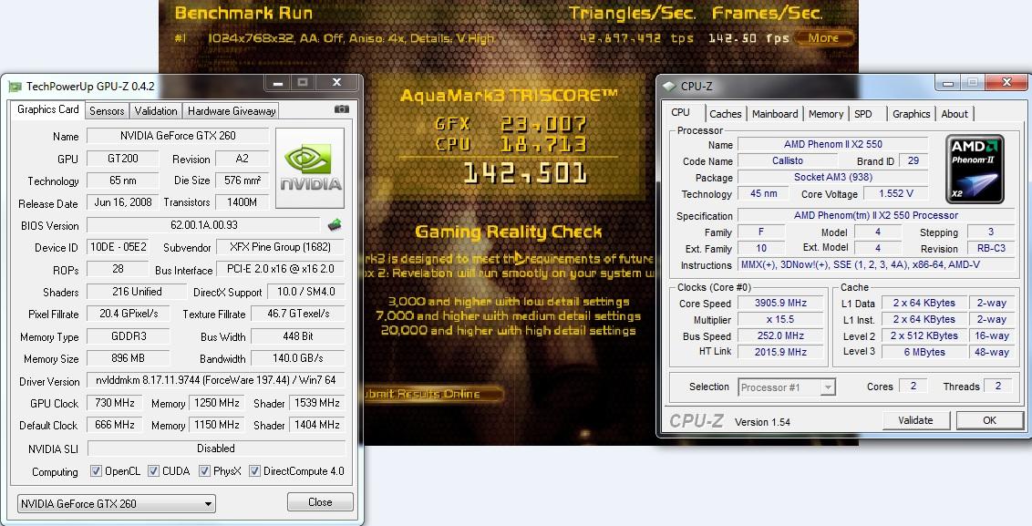Click the AMD Phenom II logo in CPU-Z
Viewport: 1032px width, 526px height.
[x=975, y=169]
